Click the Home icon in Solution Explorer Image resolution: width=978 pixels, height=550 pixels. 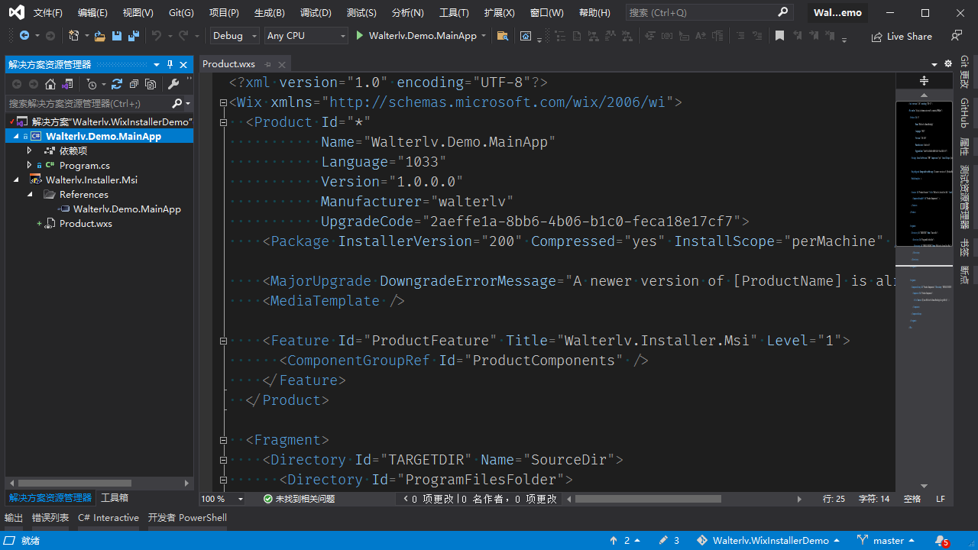coord(50,84)
